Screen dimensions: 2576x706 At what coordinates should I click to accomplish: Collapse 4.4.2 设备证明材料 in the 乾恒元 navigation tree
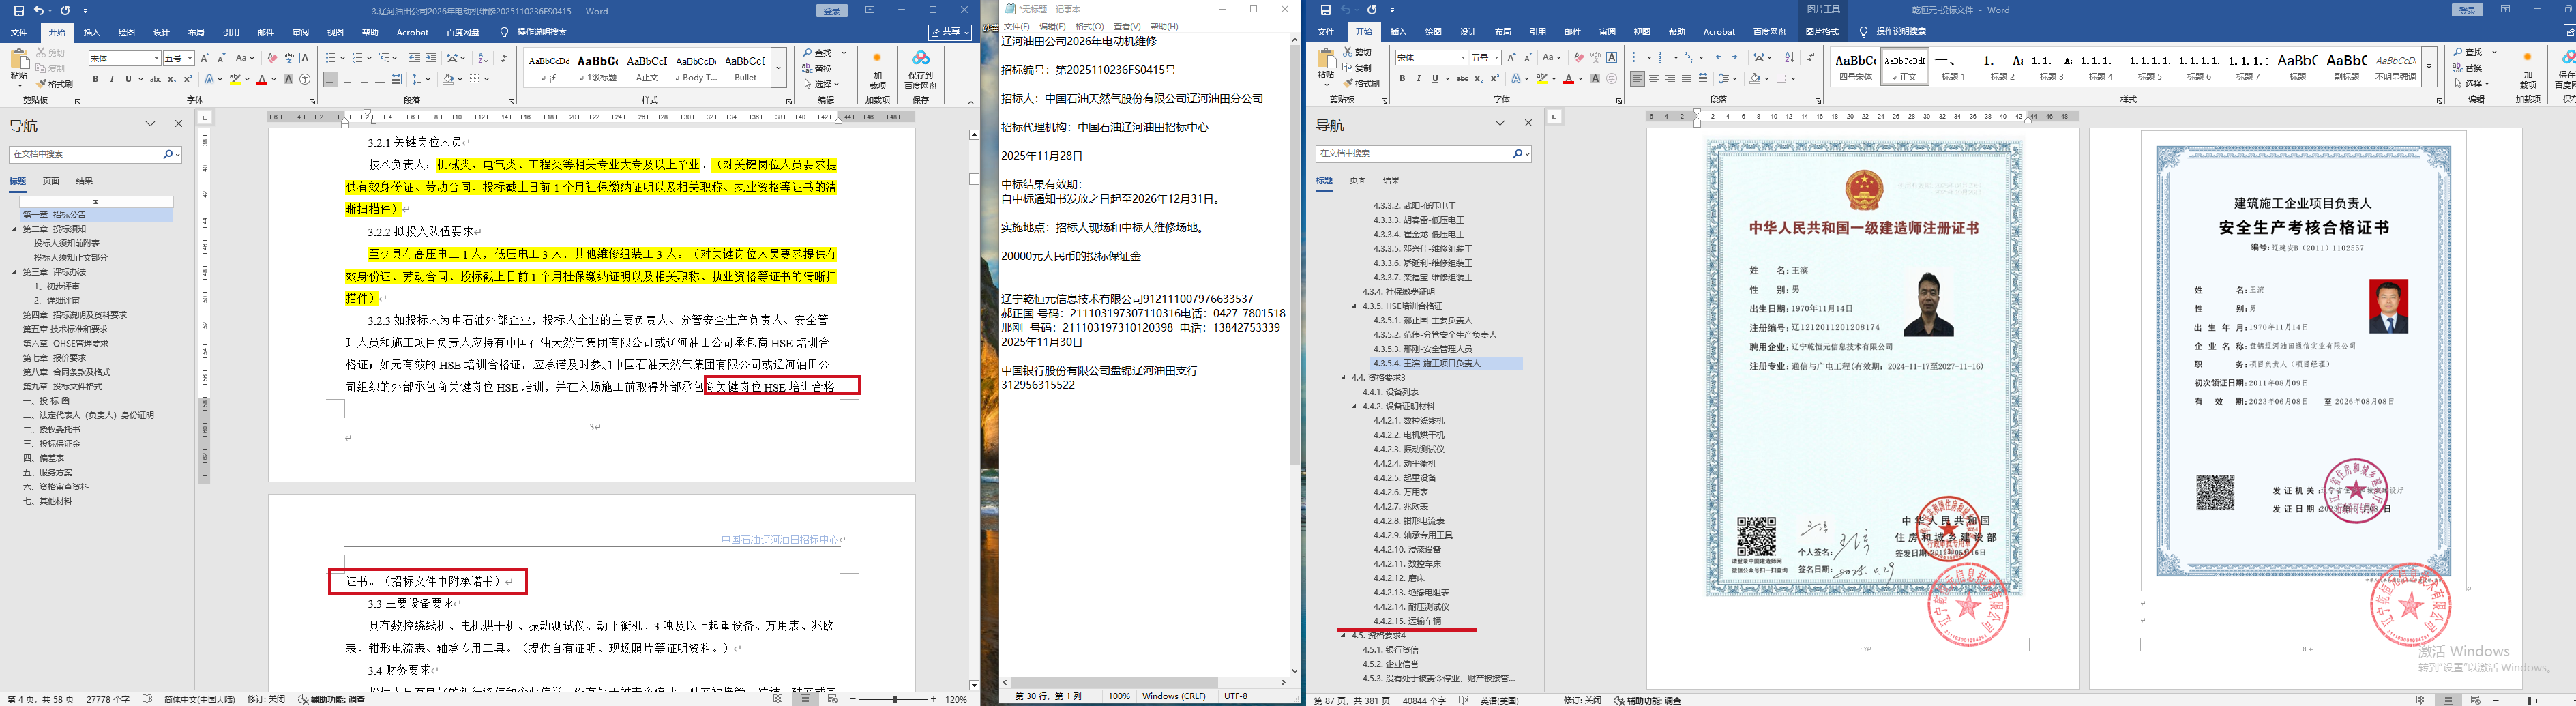(1355, 407)
